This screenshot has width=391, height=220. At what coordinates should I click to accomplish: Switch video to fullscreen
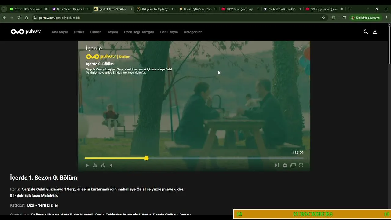coord(301,165)
